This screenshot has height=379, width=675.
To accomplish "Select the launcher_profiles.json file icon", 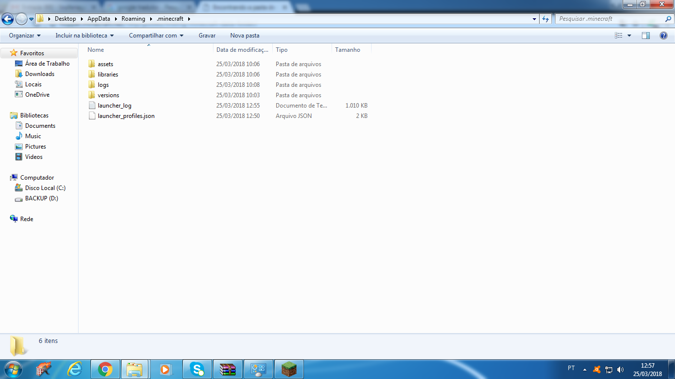I will coord(91,116).
